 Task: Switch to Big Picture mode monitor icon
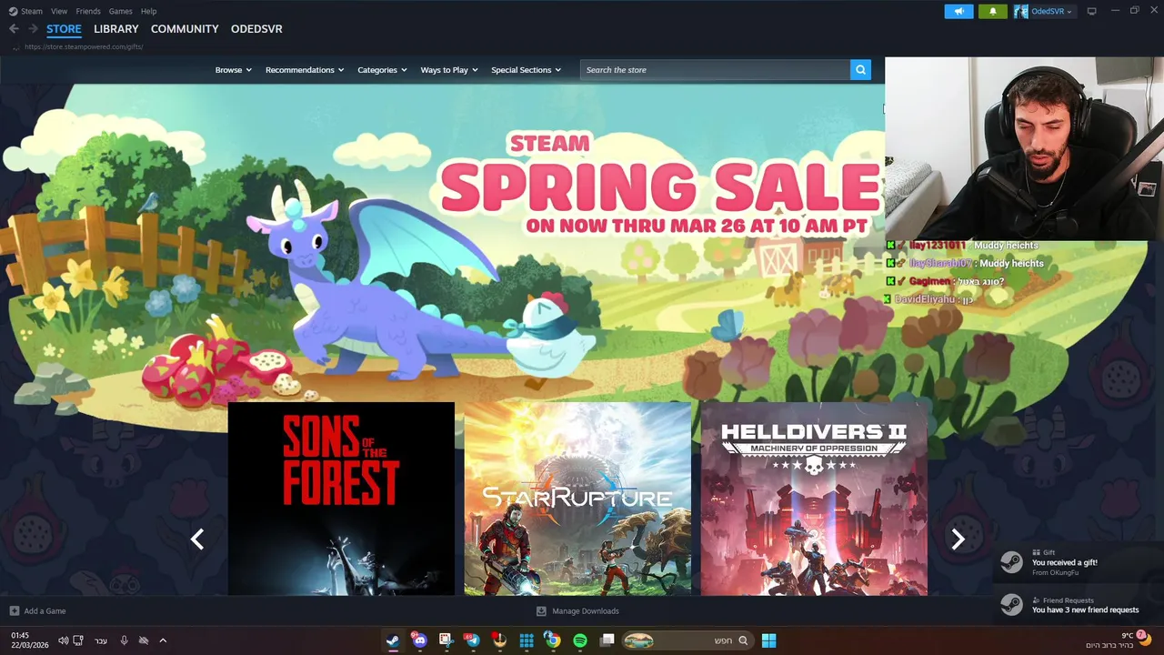1092,11
